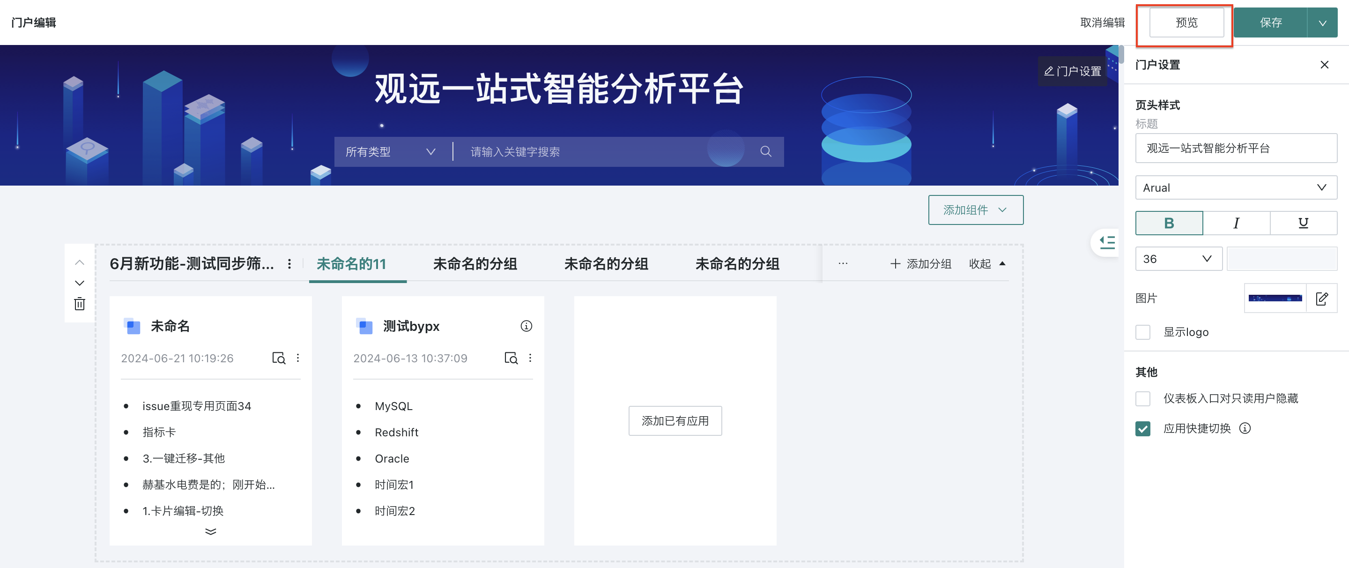Click the 6月新功能-测试同步筛... title
The width and height of the screenshot is (1349, 568).
pos(192,263)
